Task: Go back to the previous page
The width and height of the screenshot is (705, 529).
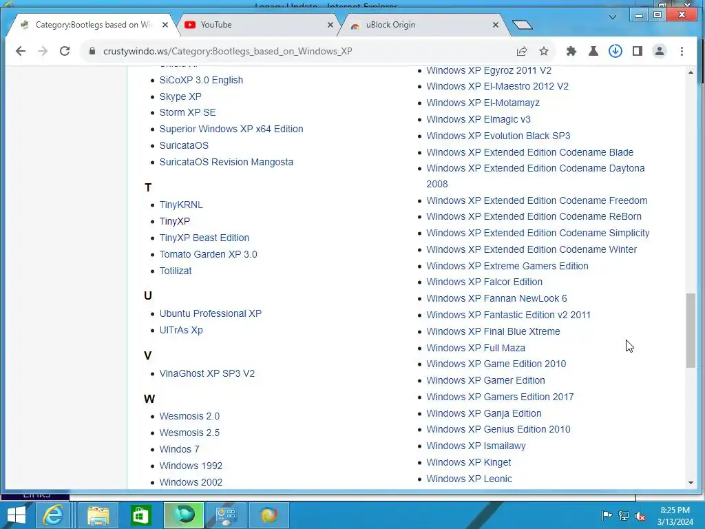Action: (x=21, y=51)
